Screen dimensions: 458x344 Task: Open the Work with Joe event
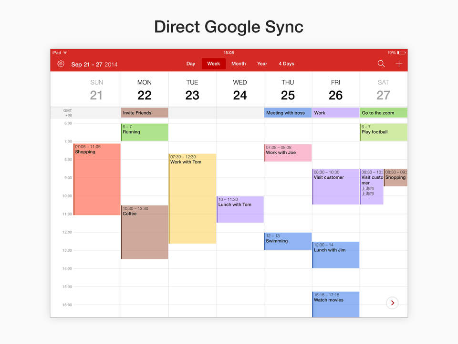pos(288,153)
